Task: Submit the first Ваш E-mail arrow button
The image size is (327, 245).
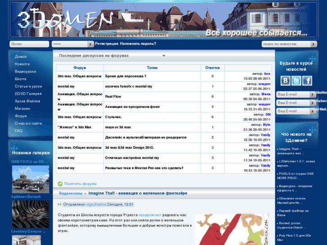Action: (313, 94)
